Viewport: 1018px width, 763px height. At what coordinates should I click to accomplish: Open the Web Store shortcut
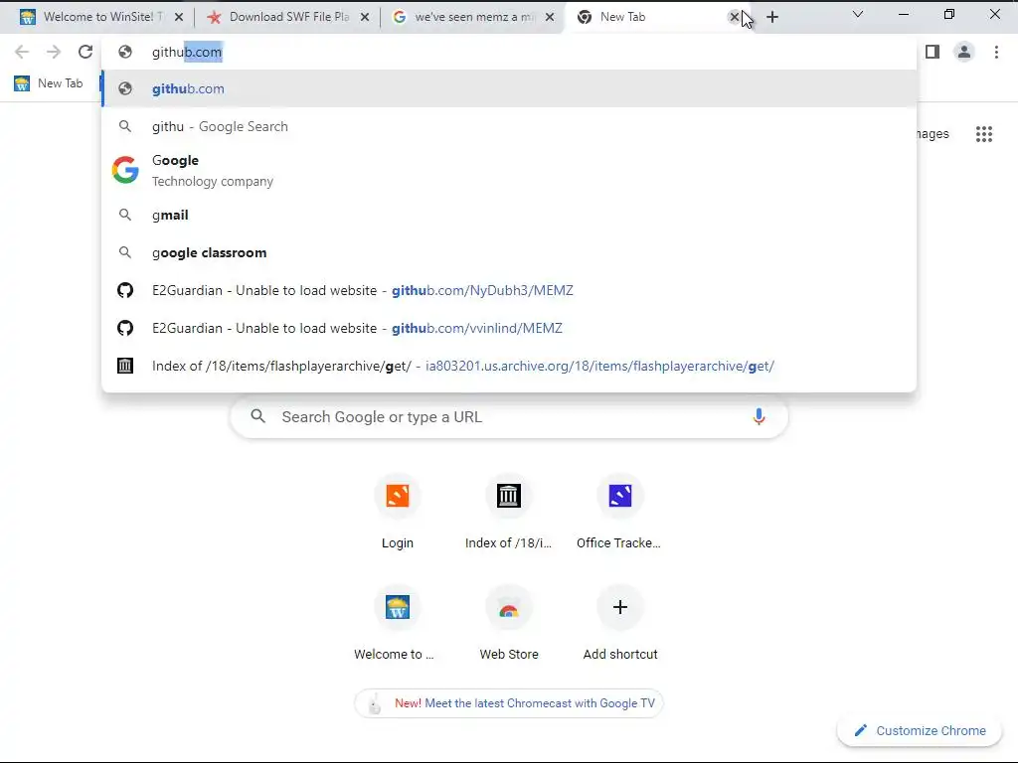[x=509, y=624]
